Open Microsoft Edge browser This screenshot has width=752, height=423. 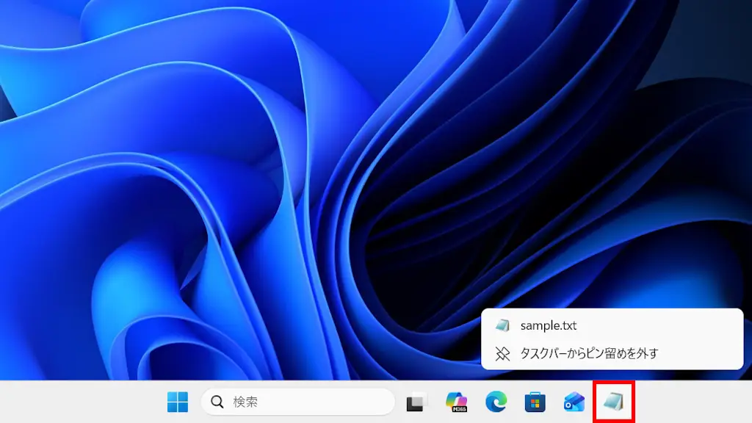click(496, 402)
